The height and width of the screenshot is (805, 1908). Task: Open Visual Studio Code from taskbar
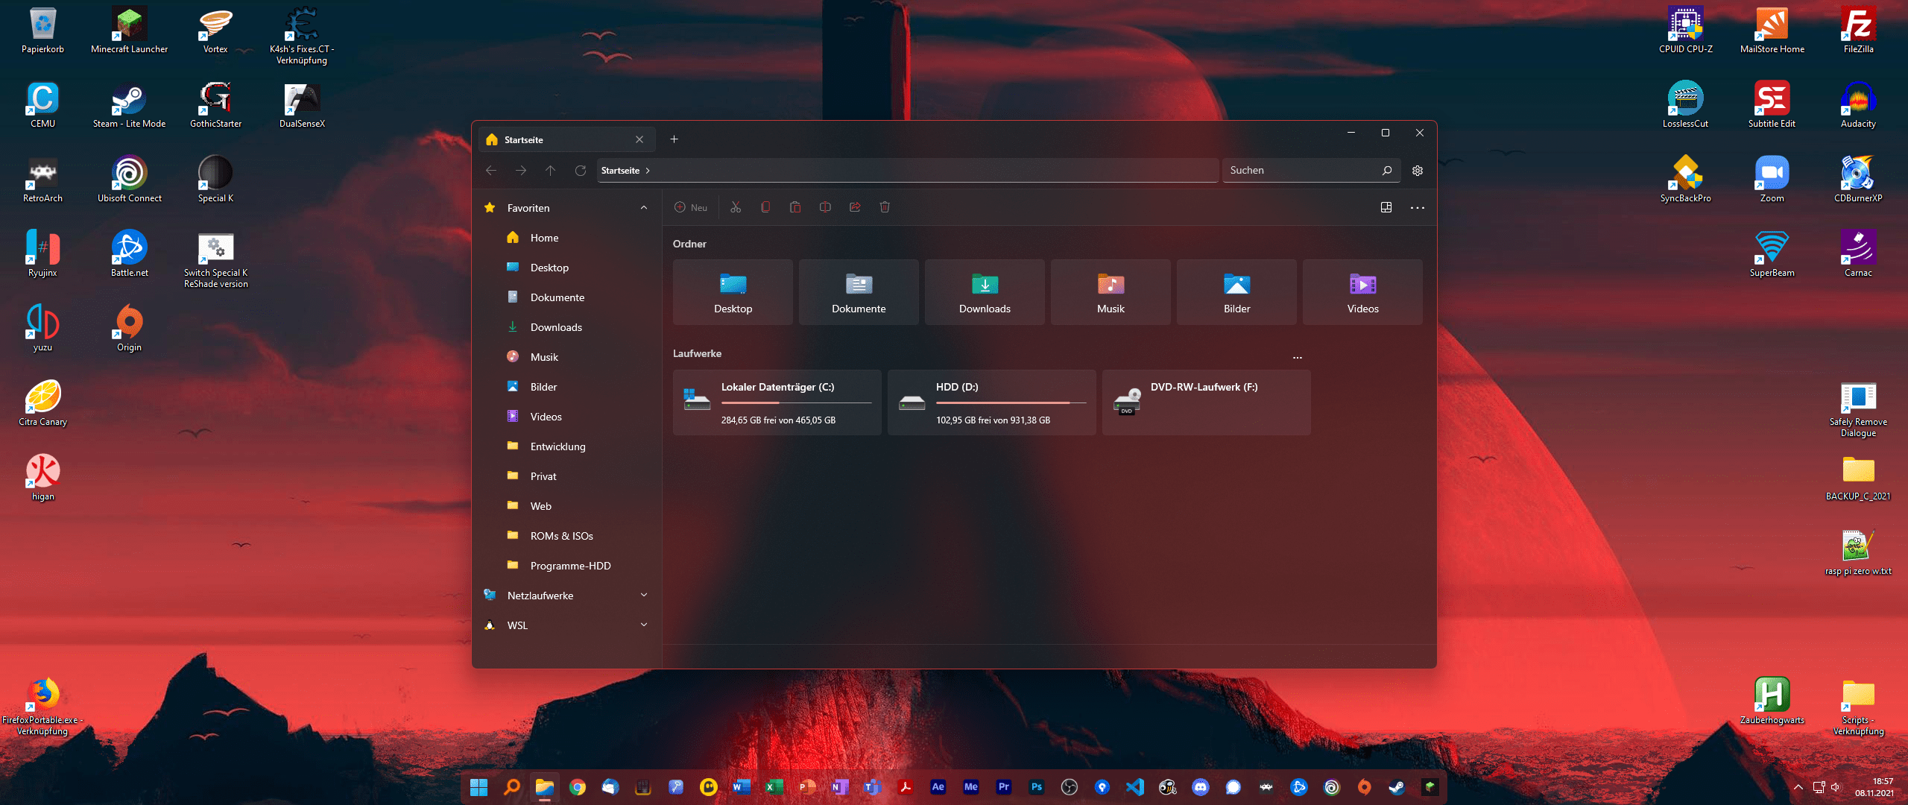(x=1135, y=787)
